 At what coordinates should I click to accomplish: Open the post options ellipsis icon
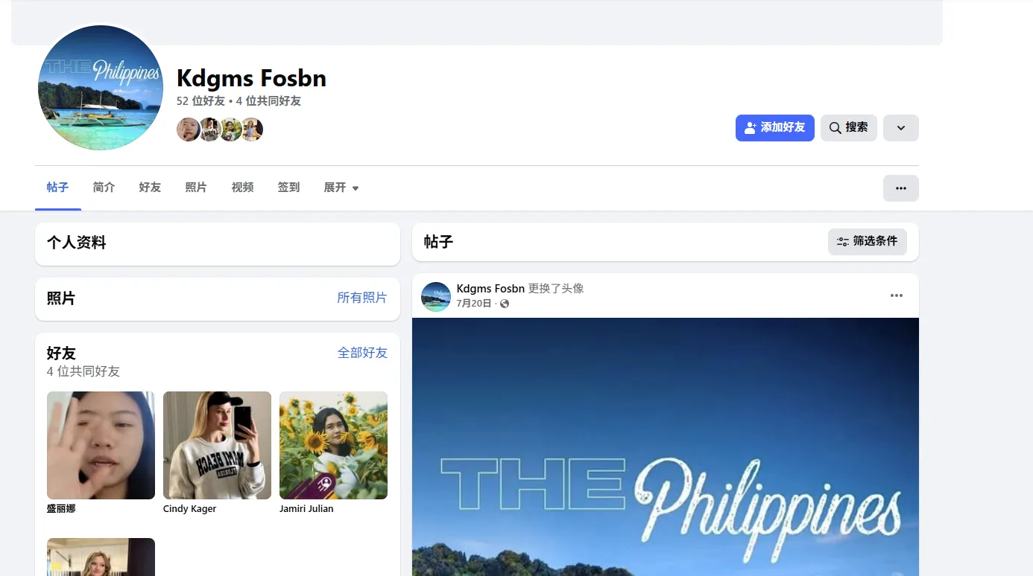point(897,295)
